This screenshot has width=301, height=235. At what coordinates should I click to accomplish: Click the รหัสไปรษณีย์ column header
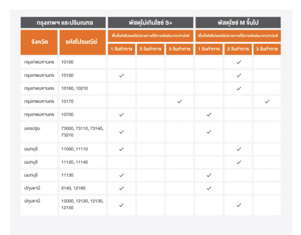pyautogui.click(x=82, y=42)
